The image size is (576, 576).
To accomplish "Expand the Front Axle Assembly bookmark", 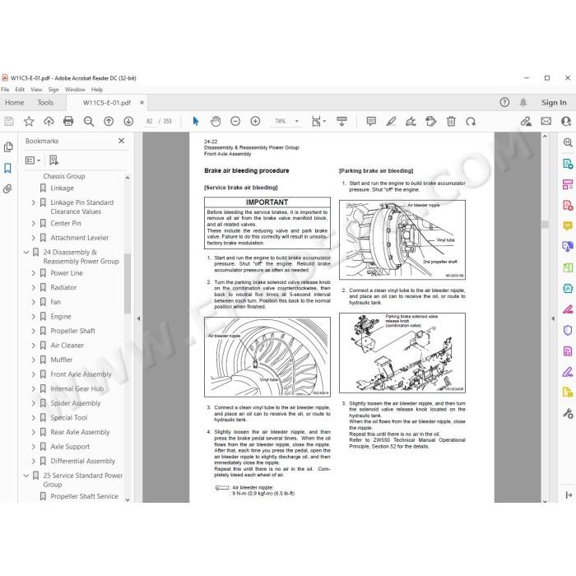I will pos(33,374).
